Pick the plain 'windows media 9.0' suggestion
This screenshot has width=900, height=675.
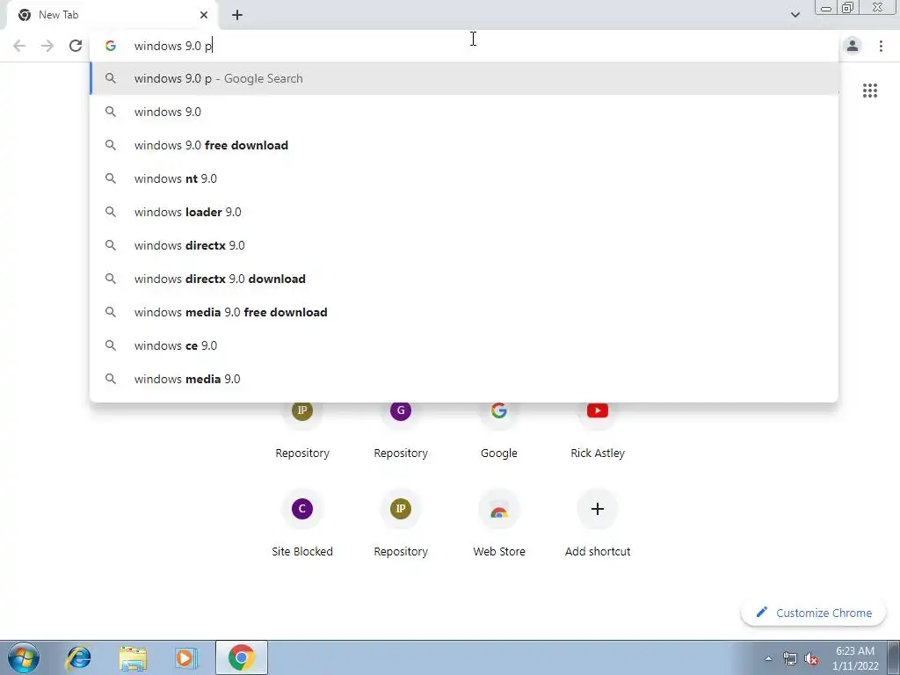point(464,379)
